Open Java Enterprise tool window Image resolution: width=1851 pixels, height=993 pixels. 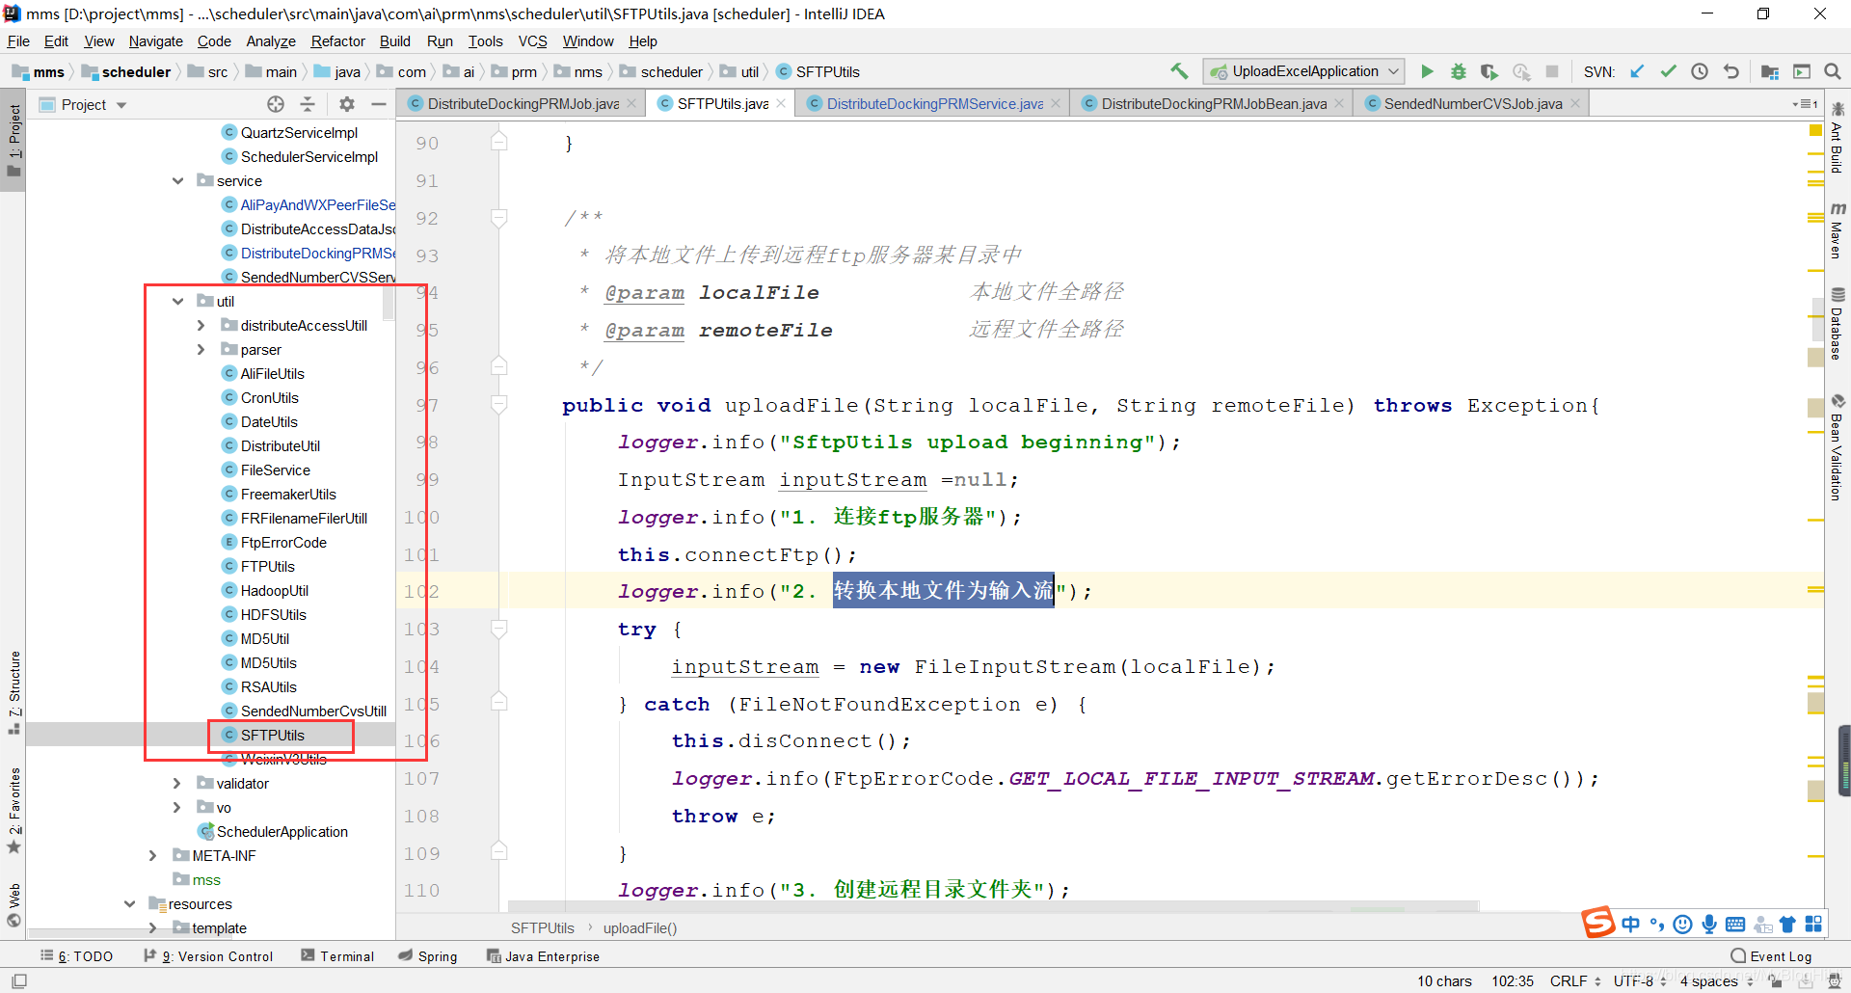coord(543,956)
